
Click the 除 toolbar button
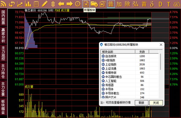tap(127, 4)
